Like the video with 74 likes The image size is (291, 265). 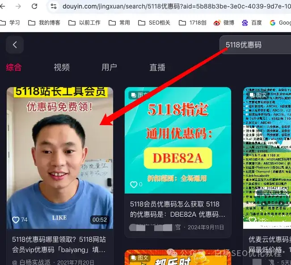16,220
